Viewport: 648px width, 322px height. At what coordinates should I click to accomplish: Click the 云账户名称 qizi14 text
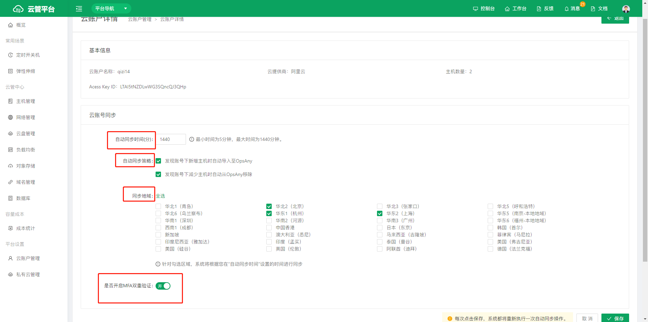124,71
